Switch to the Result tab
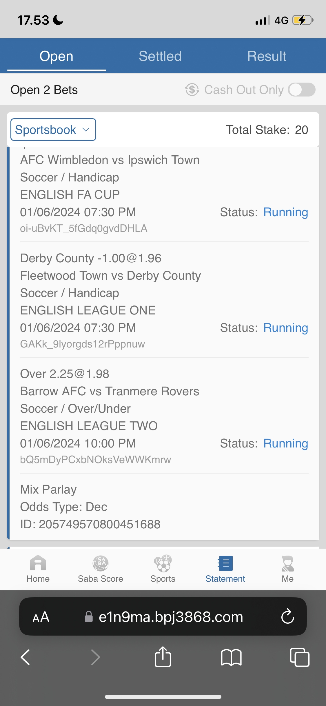This screenshot has width=326, height=706. point(267,56)
